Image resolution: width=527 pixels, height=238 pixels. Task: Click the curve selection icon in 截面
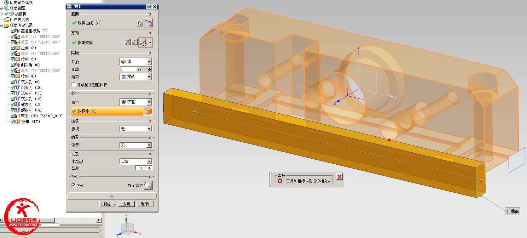pos(148,23)
